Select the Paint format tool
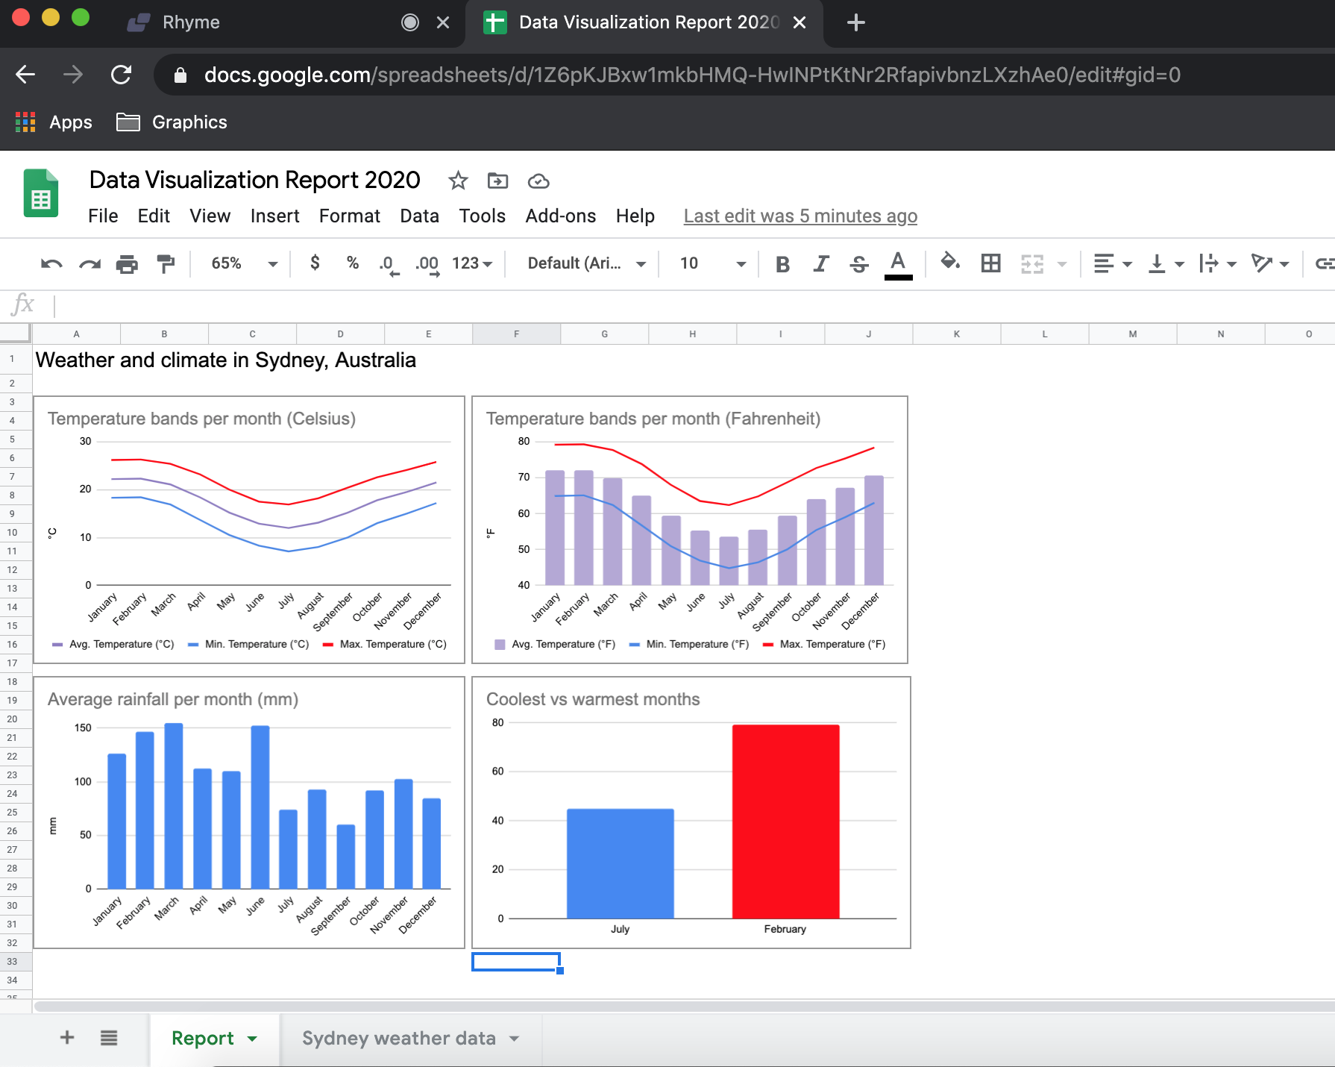The image size is (1335, 1067). (x=166, y=263)
